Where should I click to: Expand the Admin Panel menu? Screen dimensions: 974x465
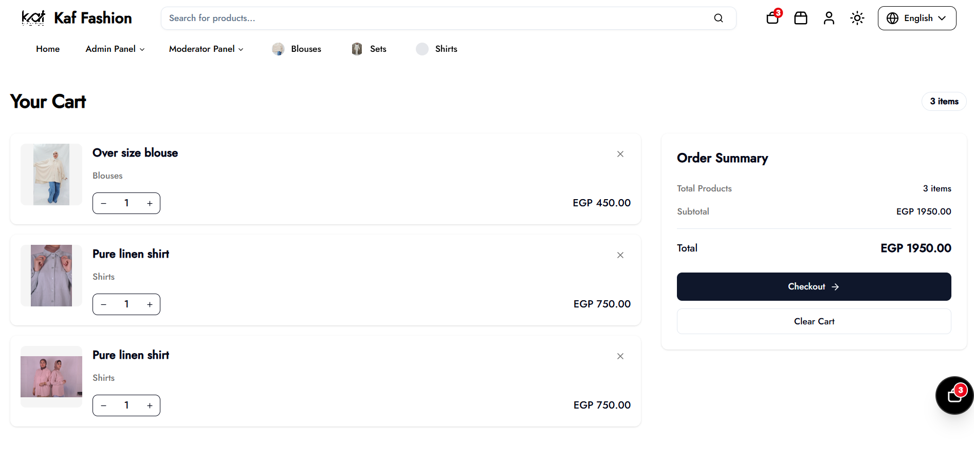click(x=115, y=49)
